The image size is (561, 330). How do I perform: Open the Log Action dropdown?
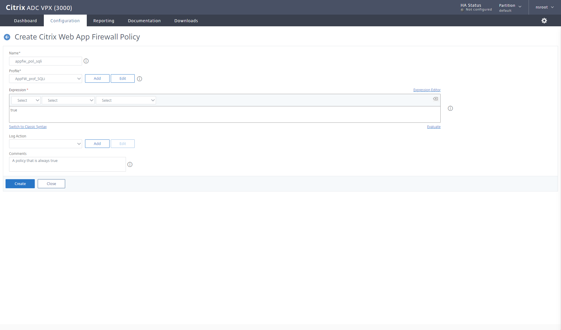click(x=46, y=144)
